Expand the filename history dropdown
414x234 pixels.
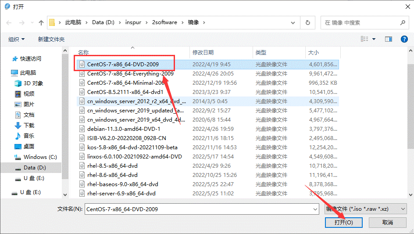[x=314, y=209]
